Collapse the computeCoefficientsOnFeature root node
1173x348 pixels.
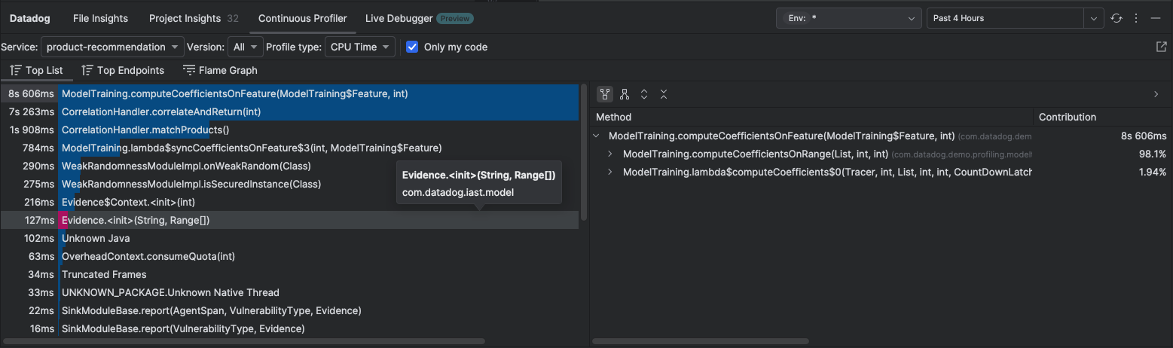pos(597,136)
